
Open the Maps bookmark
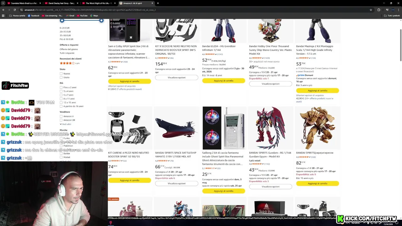click(94, 16)
